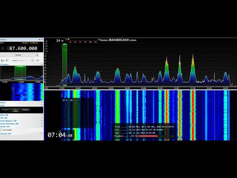Viewport: 237px width, 178px height.
Task: Click the Title line in the playback info overlay
Action: tap(144, 127)
